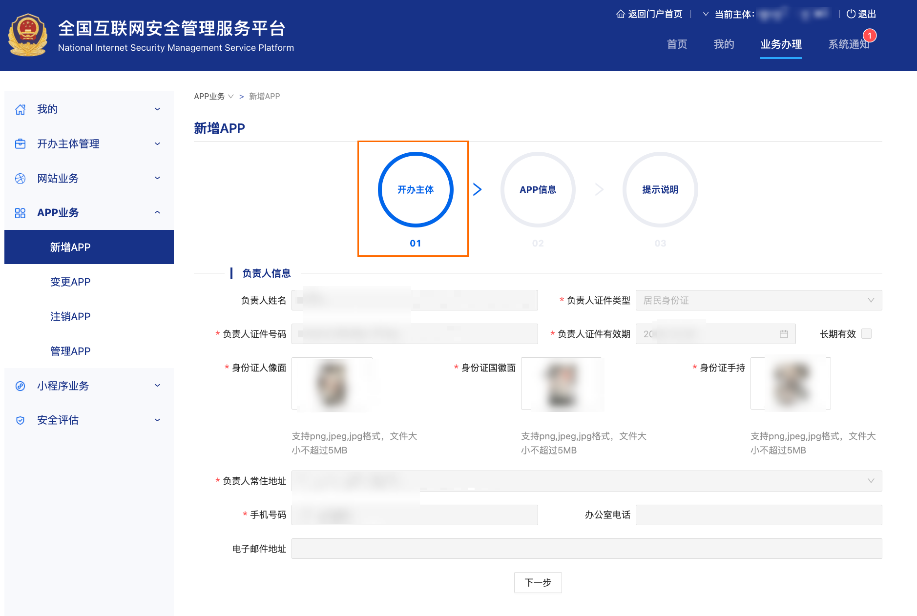Open the 管理APP page
Image resolution: width=917 pixels, height=616 pixels.
[70, 350]
